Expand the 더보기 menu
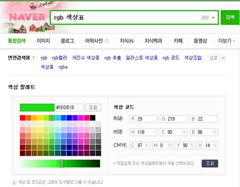 point(226,41)
